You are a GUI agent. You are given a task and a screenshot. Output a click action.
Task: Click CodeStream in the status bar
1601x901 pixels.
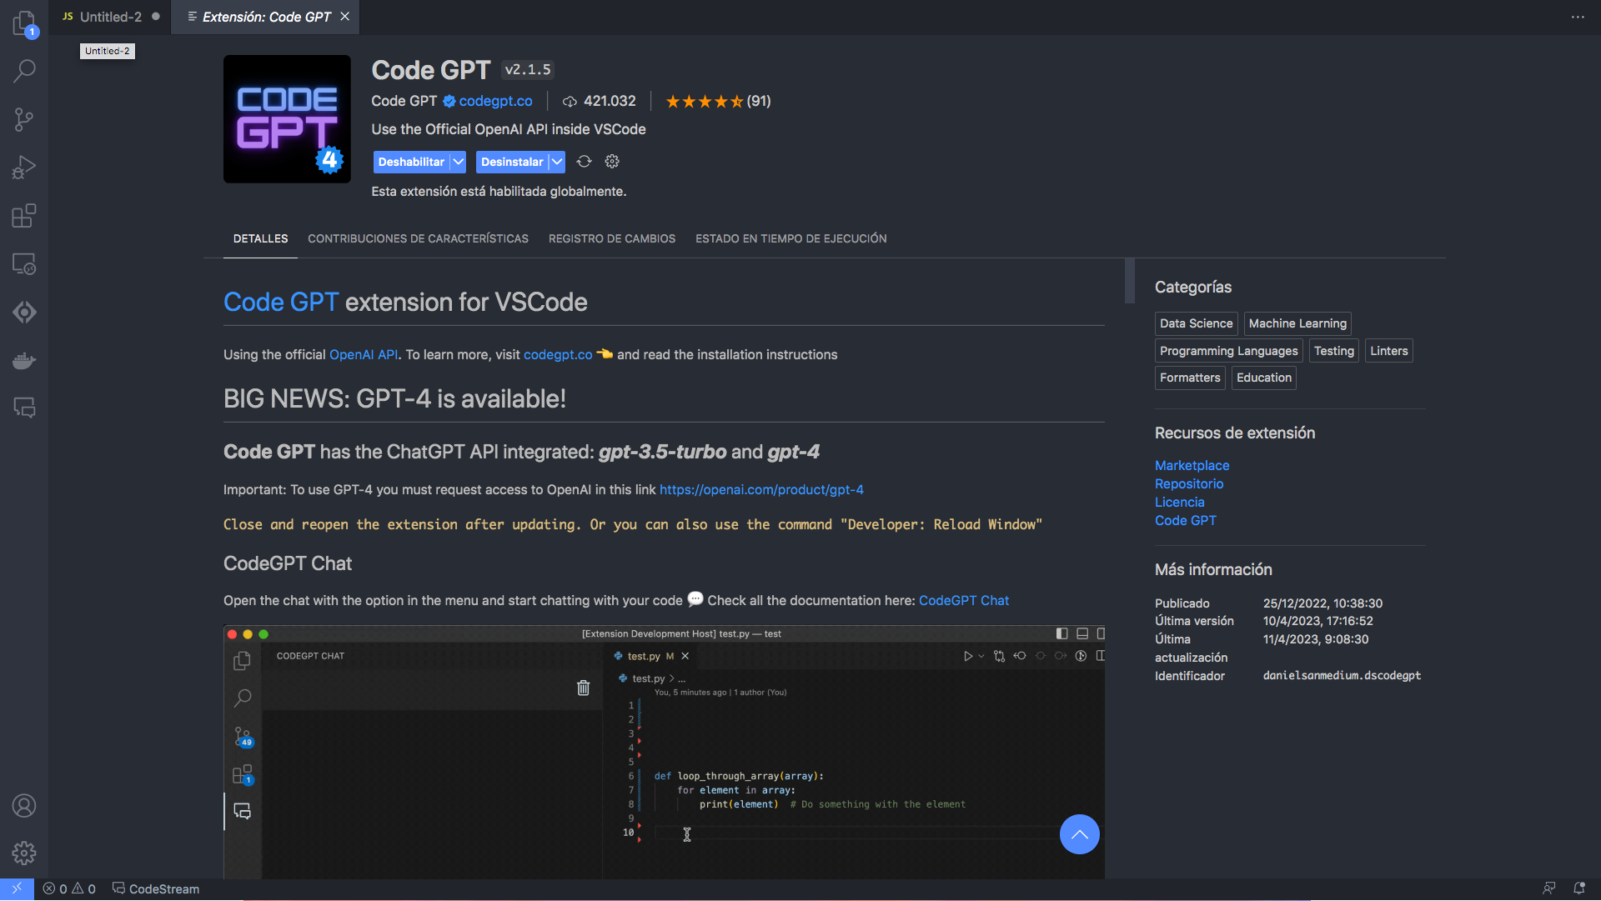pyautogui.click(x=156, y=889)
